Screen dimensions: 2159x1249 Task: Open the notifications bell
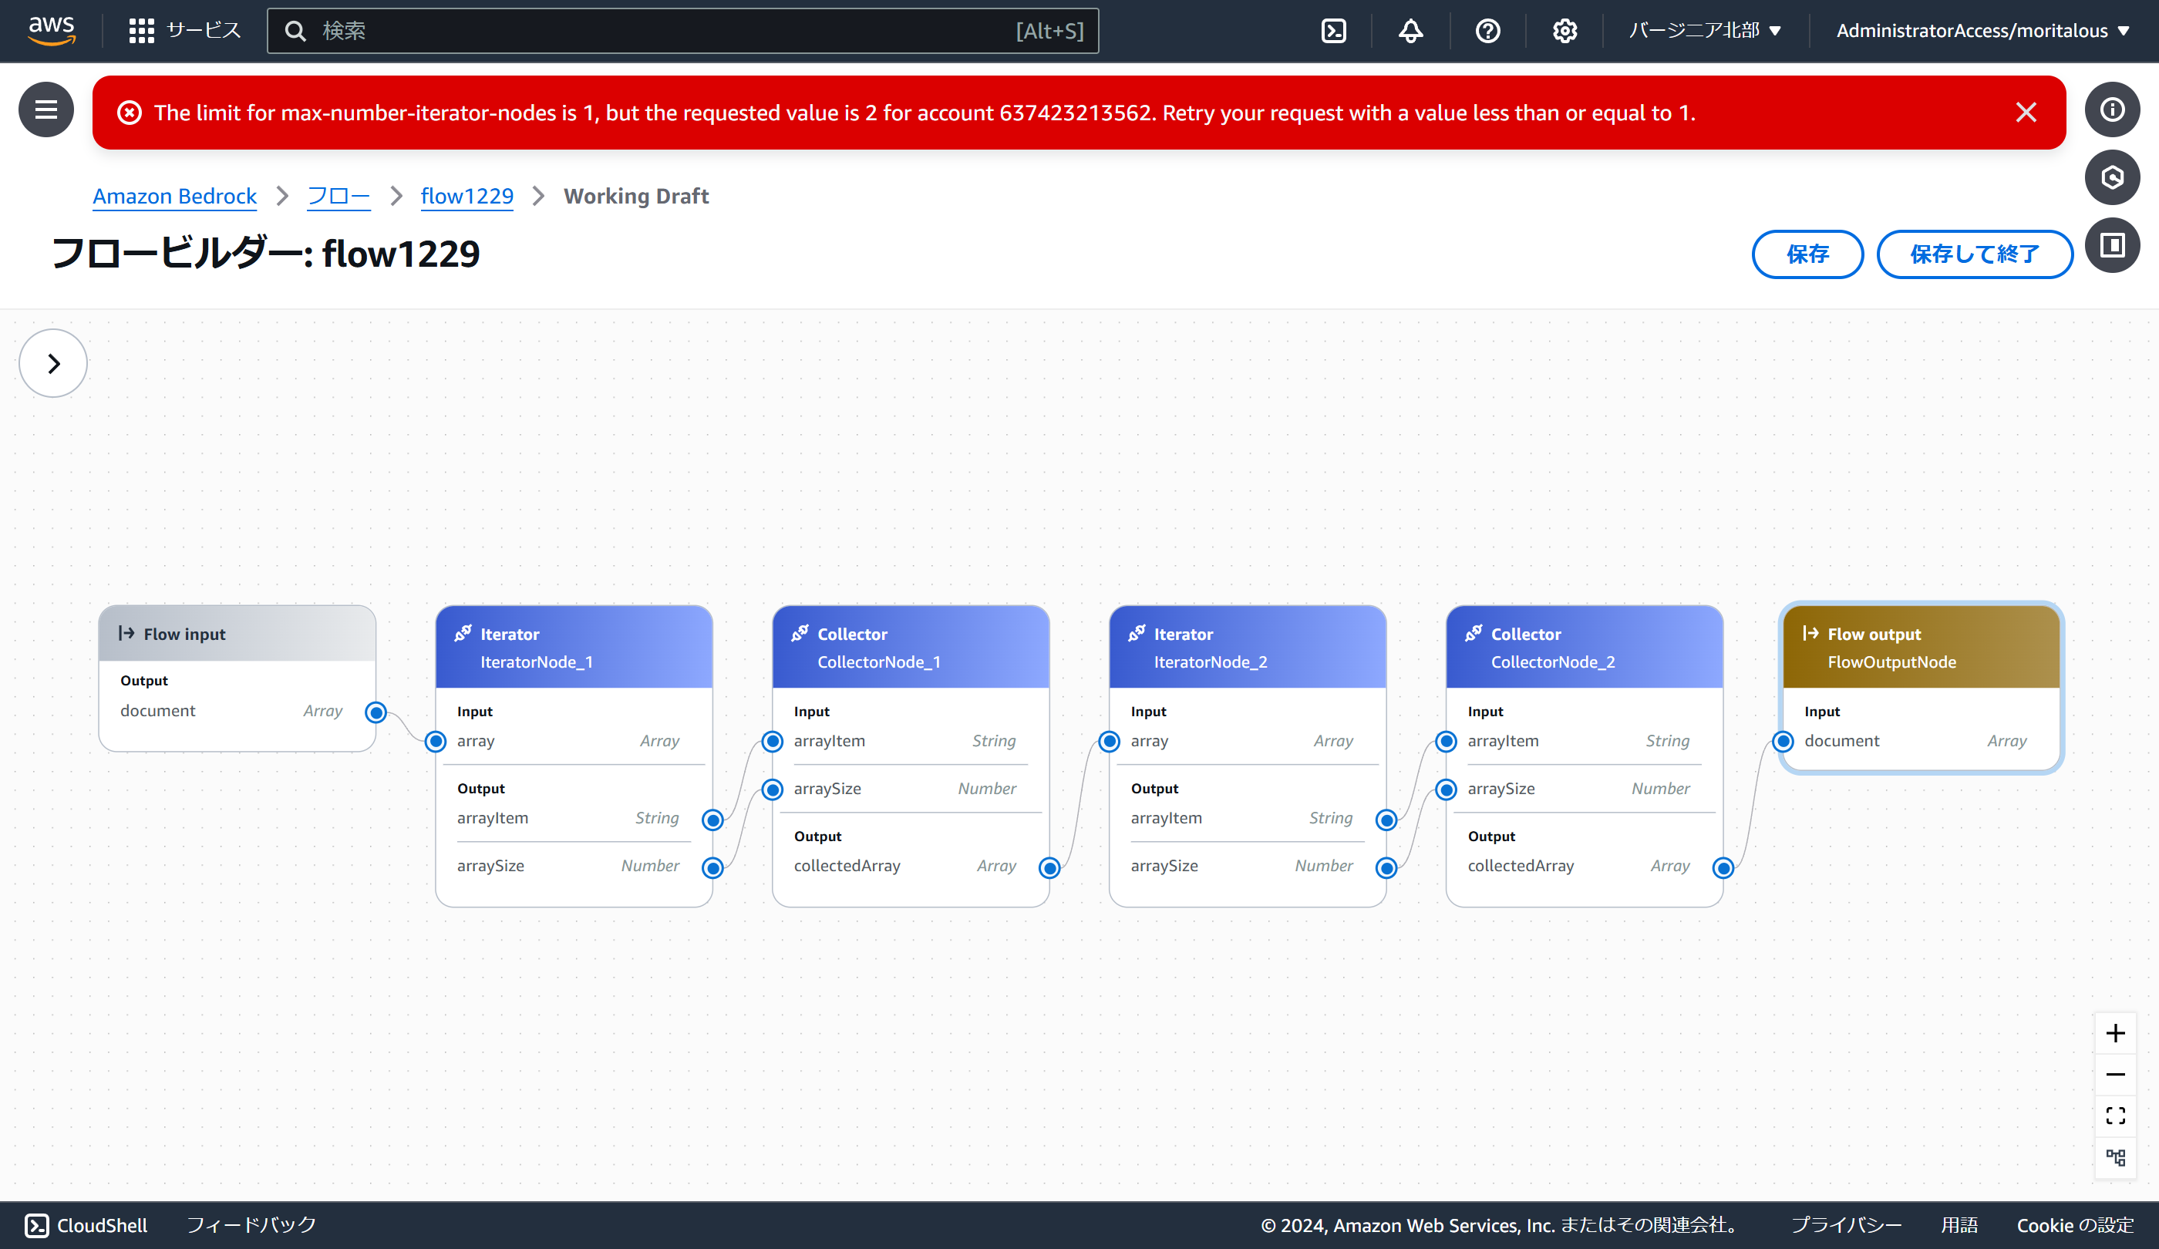(1410, 31)
